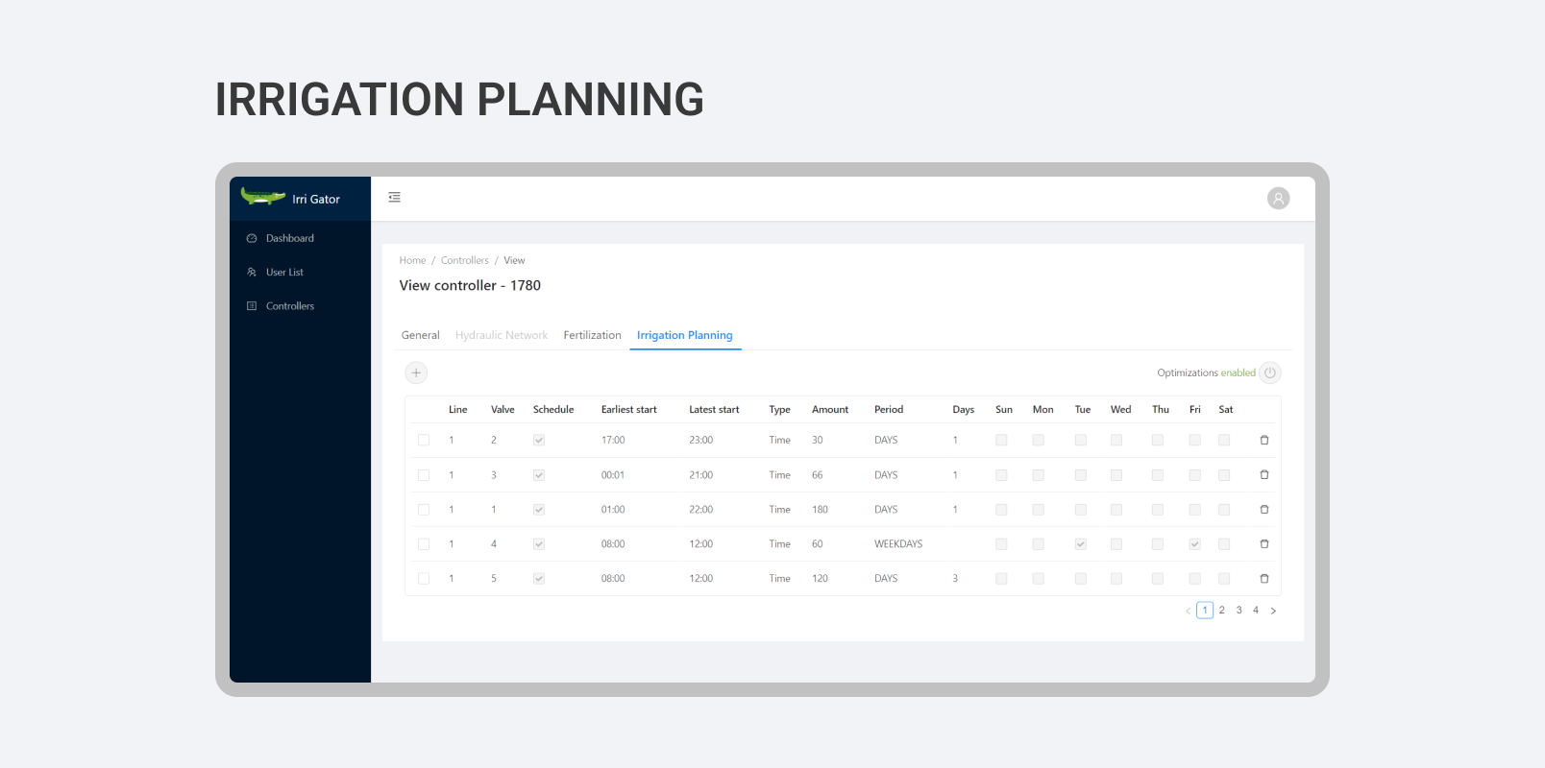Select the Irrigation Planning tab

point(685,335)
